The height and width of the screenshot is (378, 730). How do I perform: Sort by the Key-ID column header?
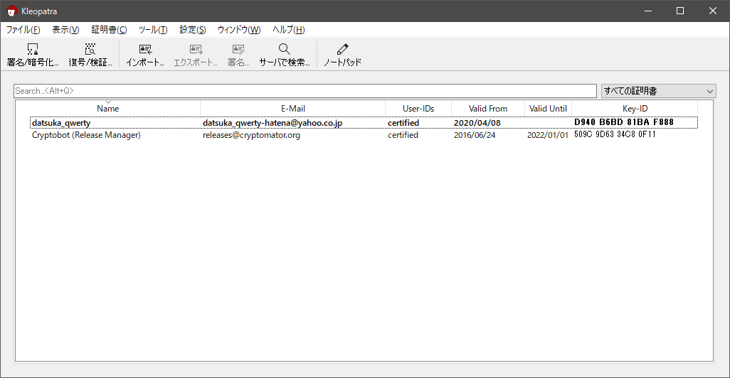[635, 108]
